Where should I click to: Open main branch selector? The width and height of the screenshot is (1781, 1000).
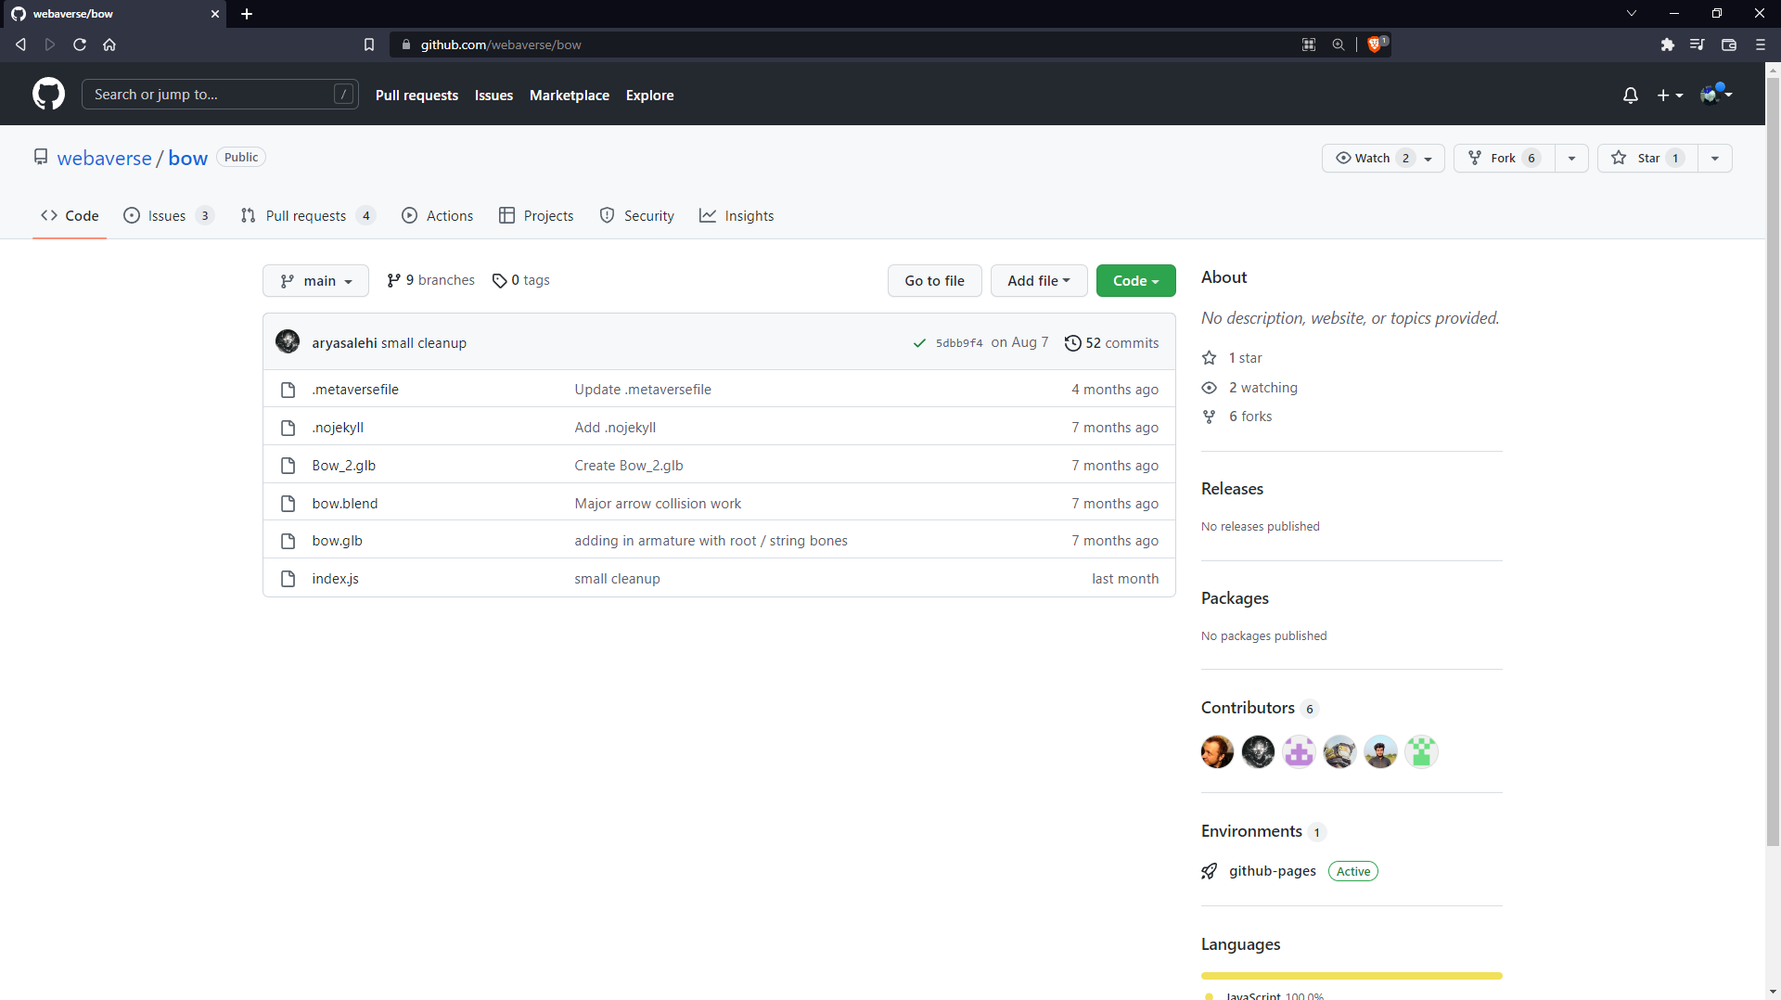click(x=315, y=281)
